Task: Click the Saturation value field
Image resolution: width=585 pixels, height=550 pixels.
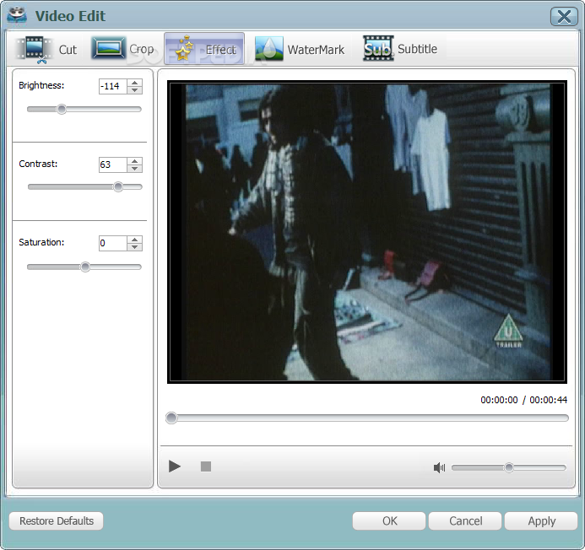Action: [112, 244]
